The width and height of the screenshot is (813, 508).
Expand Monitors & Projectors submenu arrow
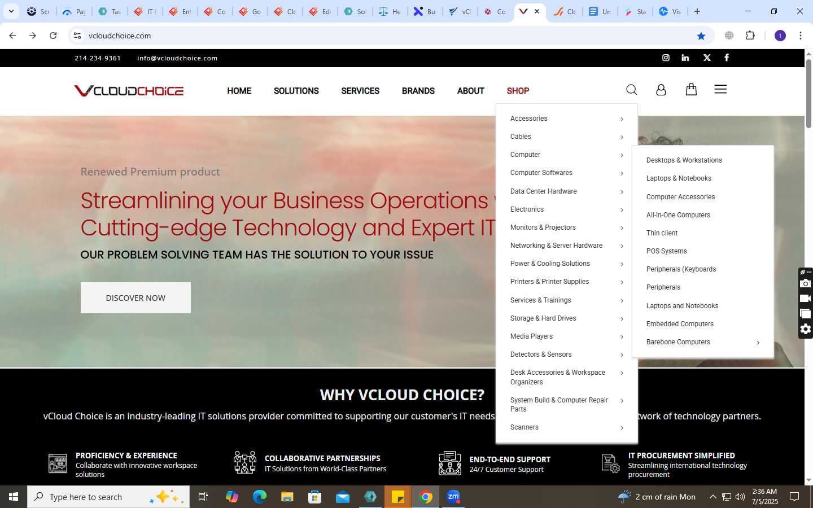click(622, 228)
